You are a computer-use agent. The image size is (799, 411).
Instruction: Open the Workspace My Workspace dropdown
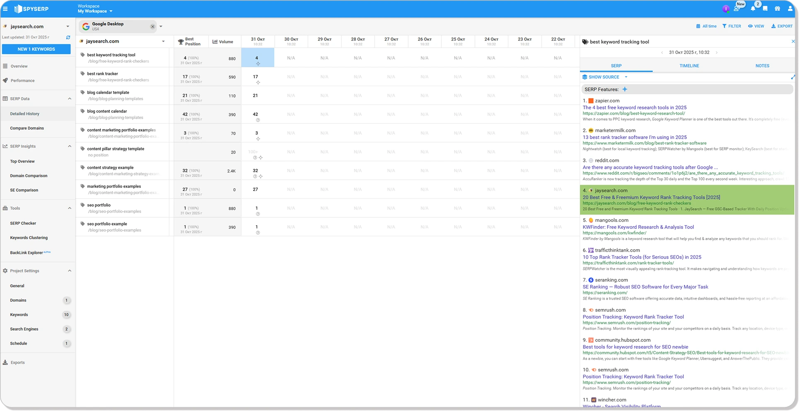pos(95,9)
